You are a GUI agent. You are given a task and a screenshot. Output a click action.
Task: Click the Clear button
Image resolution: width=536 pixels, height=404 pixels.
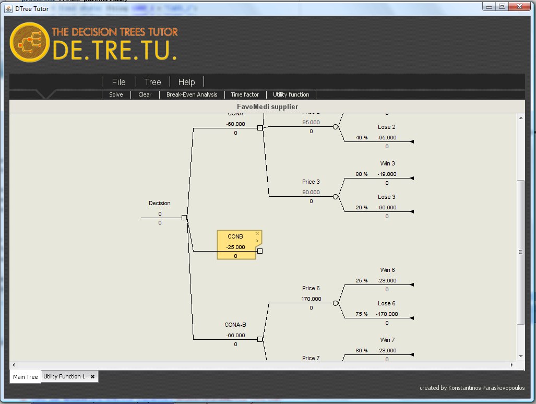[145, 94]
